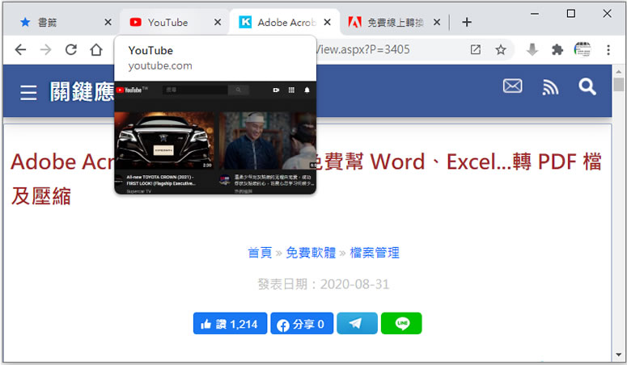The width and height of the screenshot is (627, 365).
Task: Go to browser home page
Action: pyautogui.click(x=96, y=50)
